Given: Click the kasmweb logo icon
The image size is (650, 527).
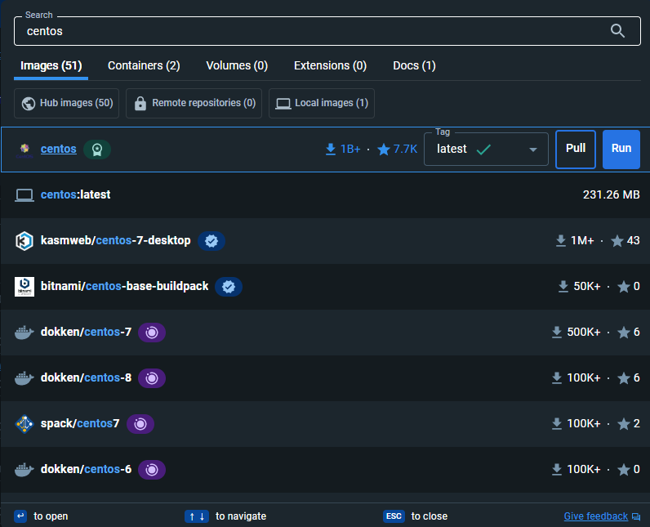Looking at the screenshot, I should coord(24,241).
